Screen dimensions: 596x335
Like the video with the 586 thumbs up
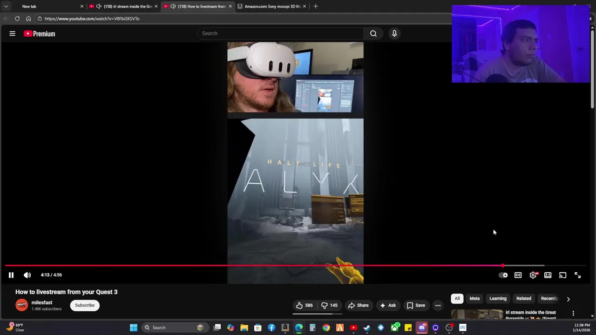click(x=304, y=305)
